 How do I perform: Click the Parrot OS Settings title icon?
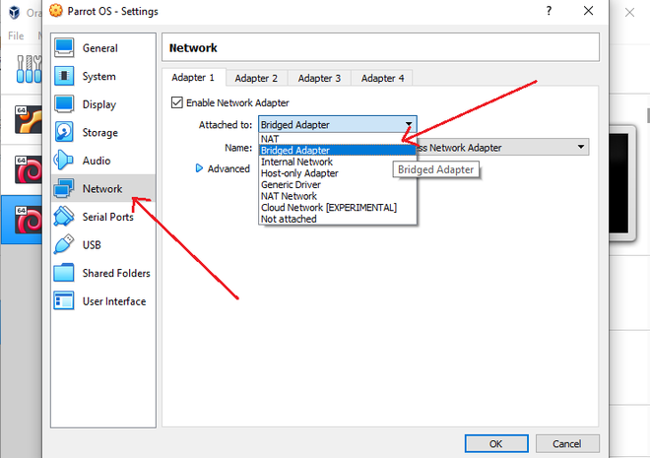56,11
